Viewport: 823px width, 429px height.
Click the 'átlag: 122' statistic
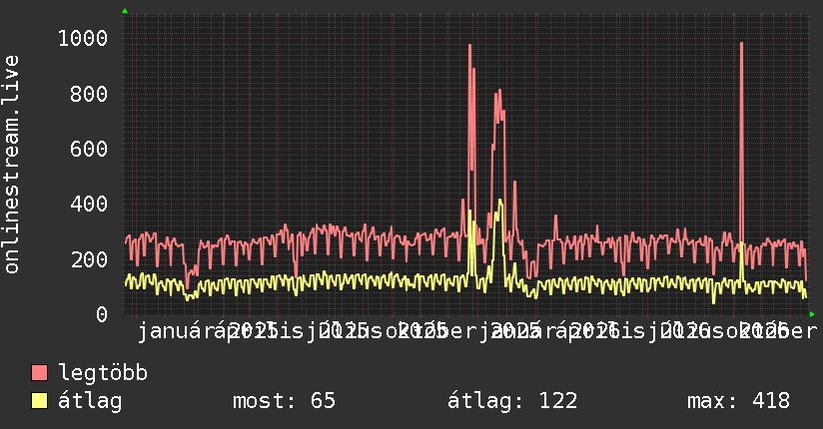click(x=512, y=401)
